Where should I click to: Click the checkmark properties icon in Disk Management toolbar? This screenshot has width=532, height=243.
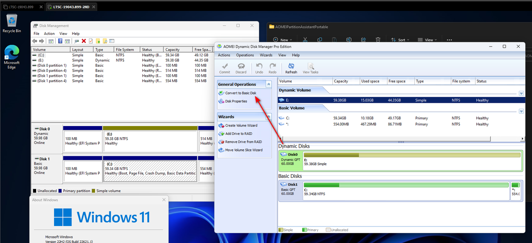click(91, 41)
